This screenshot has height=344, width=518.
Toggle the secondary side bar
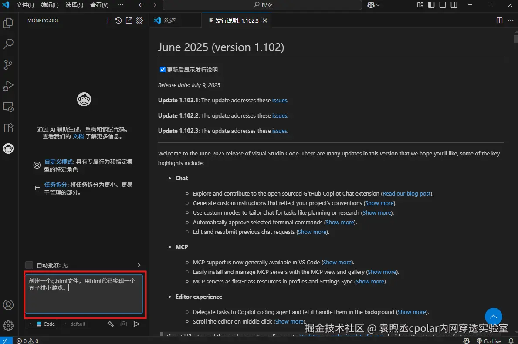[x=454, y=5]
